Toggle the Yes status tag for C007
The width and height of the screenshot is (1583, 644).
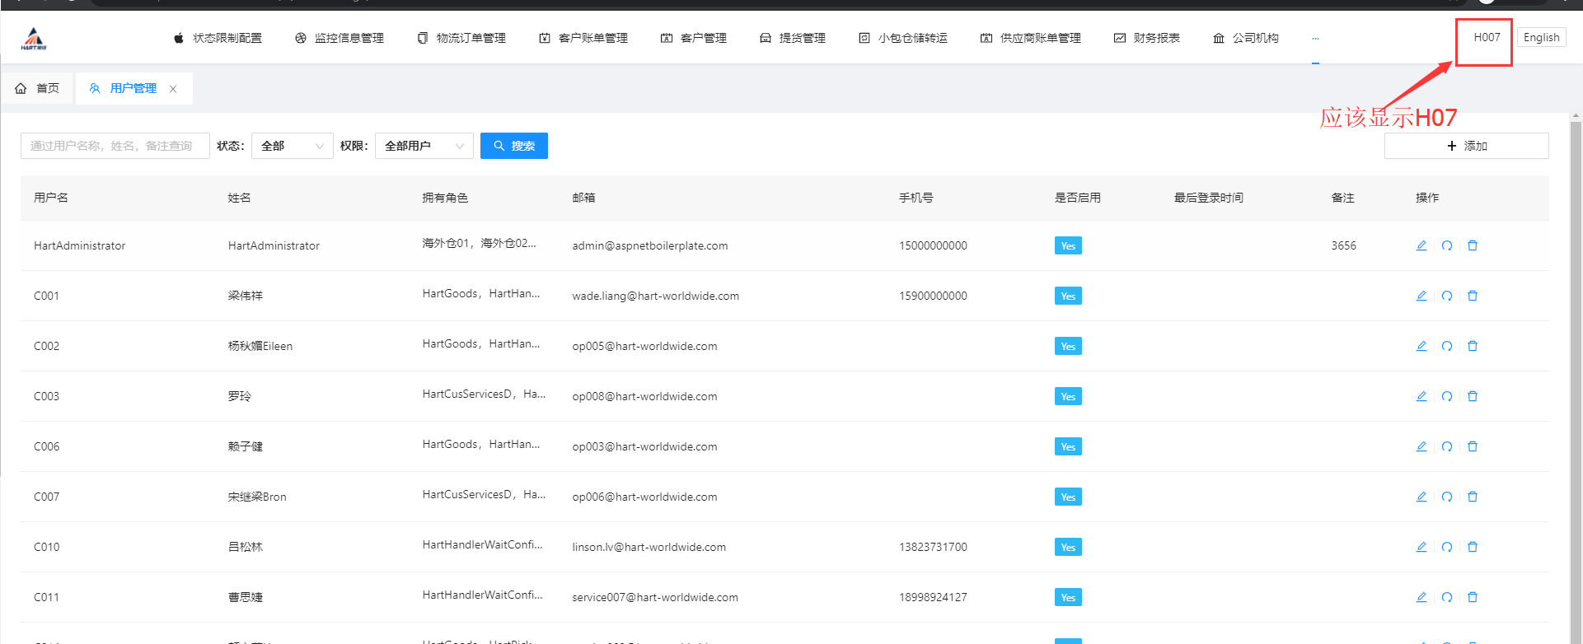[1068, 497]
